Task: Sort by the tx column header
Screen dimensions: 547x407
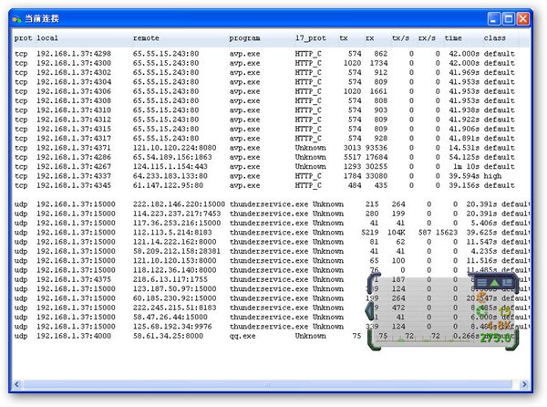Action: [x=344, y=38]
